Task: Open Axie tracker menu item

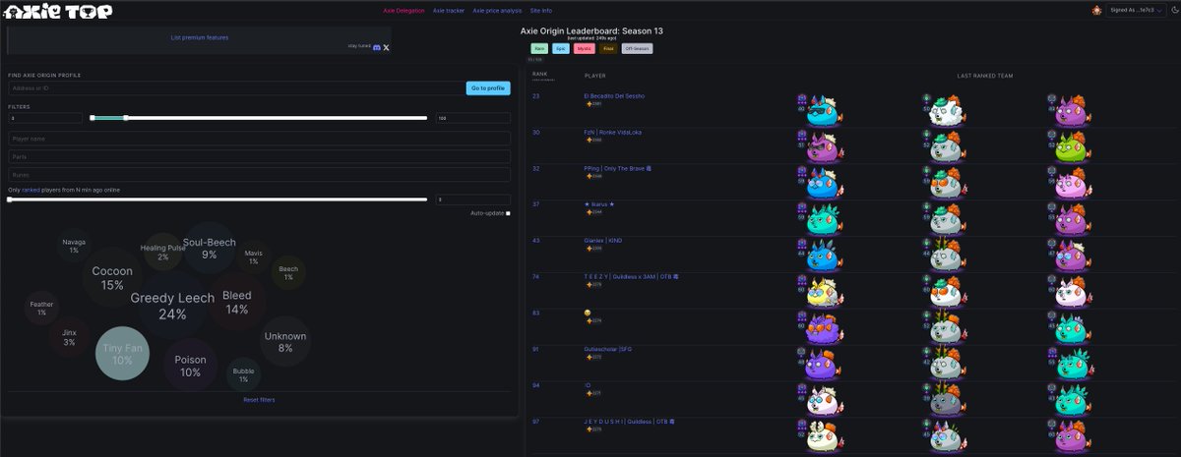Action: 449,10
